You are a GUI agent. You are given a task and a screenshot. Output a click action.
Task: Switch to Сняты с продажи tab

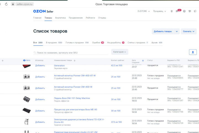point(138,43)
